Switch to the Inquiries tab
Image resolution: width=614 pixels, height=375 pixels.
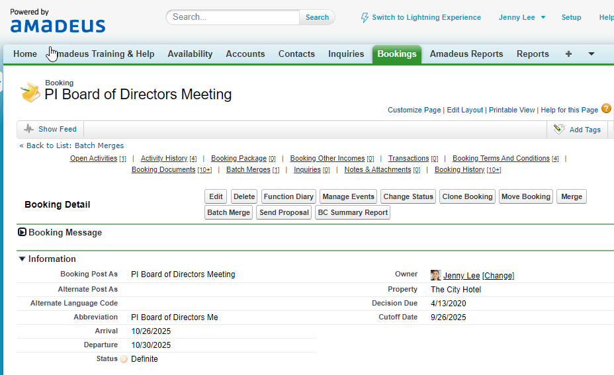(346, 54)
